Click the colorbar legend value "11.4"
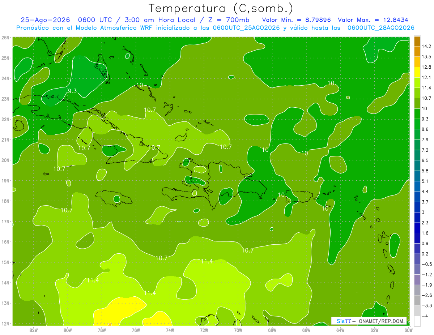The width and height of the screenshot is (434, 335). coord(426,88)
